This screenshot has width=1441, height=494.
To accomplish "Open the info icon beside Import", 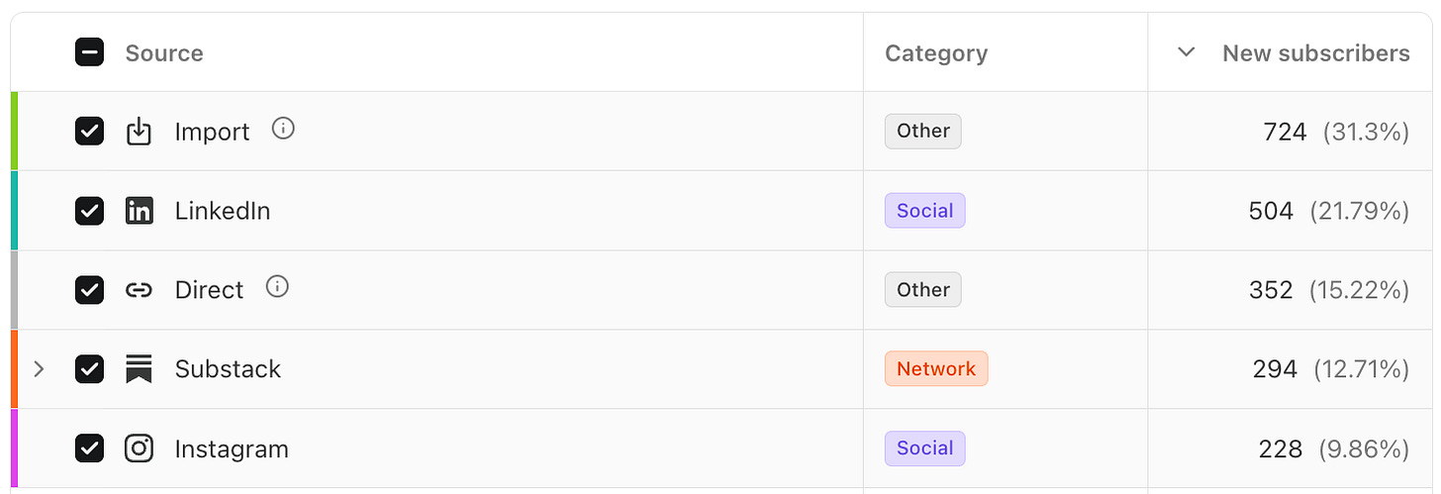I will tap(283, 129).
